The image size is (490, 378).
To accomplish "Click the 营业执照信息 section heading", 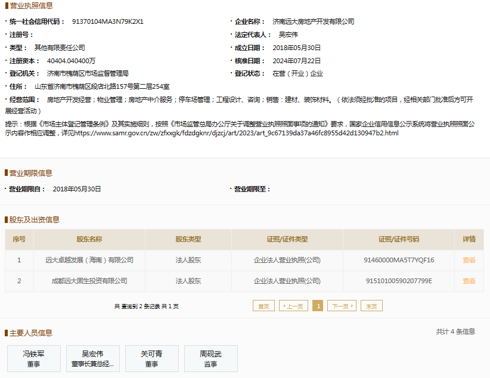I will (31, 5).
